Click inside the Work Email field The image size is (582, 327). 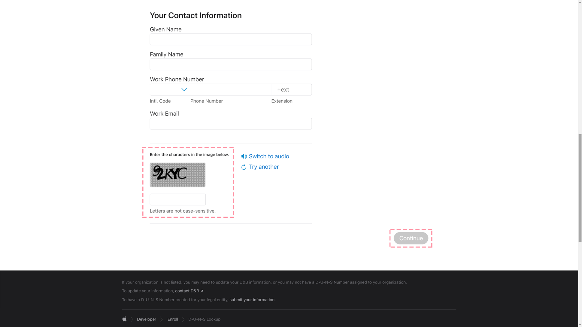coord(230,123)
